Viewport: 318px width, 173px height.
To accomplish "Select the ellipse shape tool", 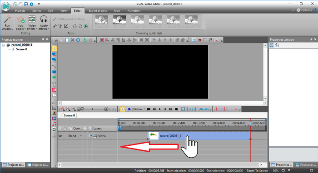I will pyautogui.click(x=54, y=77).
